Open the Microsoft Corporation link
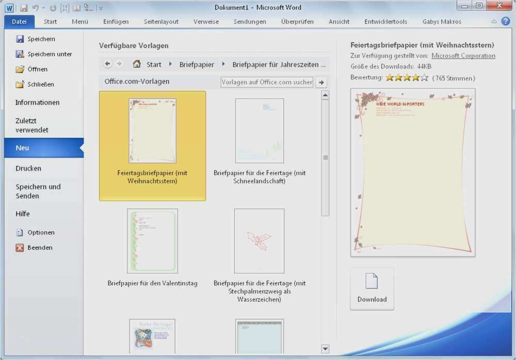Image resolution: width=516 pixels, height=360 pixels. [463, 56]
